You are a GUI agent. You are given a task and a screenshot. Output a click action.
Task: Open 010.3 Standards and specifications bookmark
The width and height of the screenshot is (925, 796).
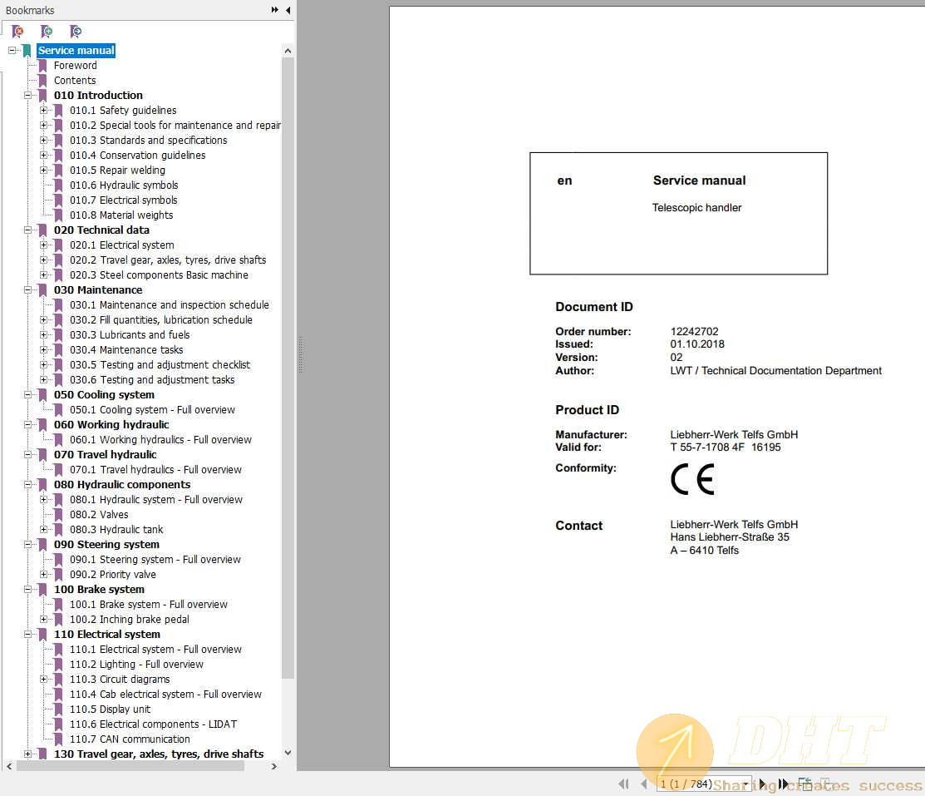148,141
